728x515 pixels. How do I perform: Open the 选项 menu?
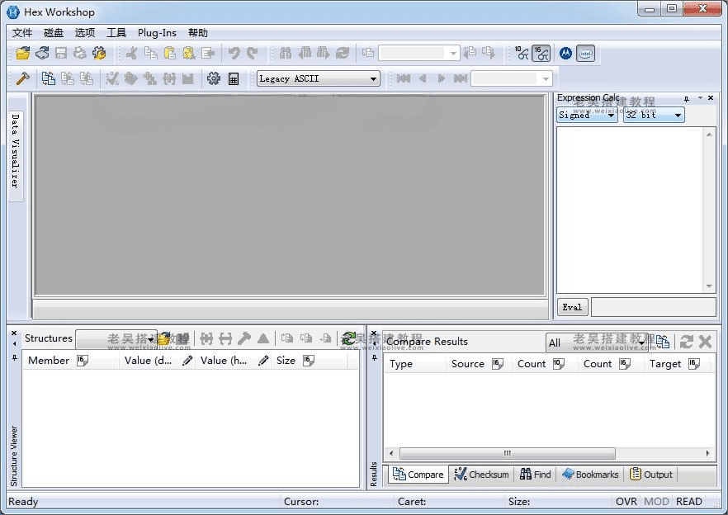point(85,32)
